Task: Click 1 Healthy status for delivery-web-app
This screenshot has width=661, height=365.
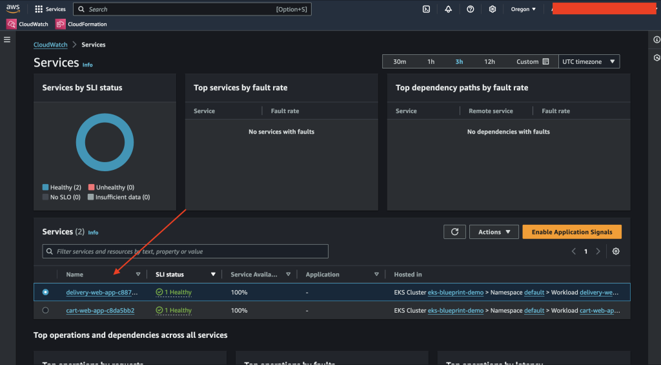Action: (x=174, y=292)
